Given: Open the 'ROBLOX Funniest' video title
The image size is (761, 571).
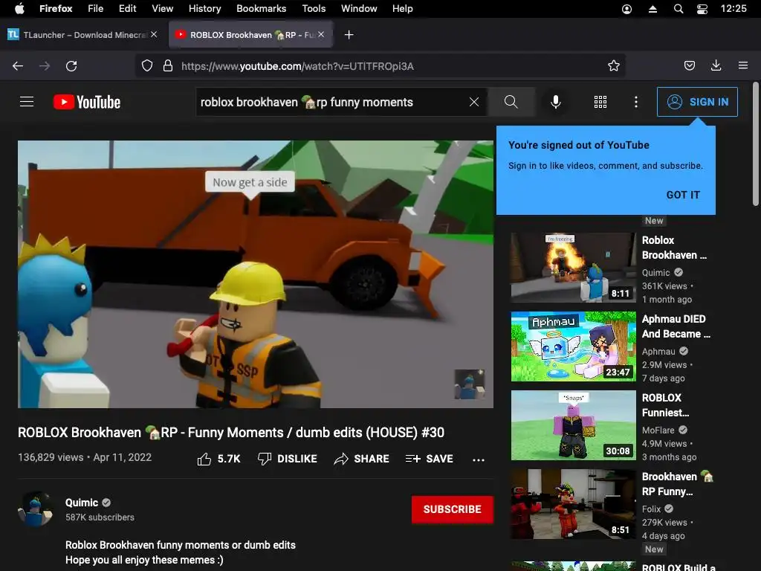Looking at the screenshot, I should pyautogui.click(x=665, y=405).
